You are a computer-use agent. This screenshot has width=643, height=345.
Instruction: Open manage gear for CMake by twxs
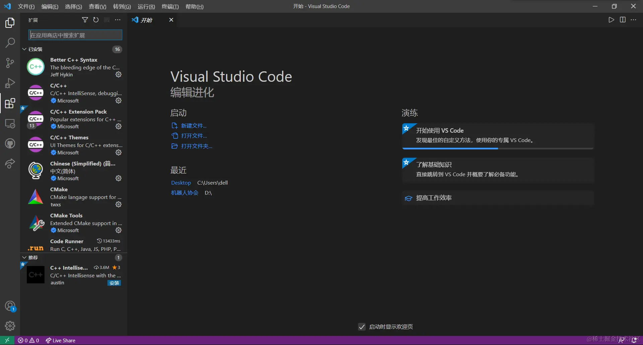[119, 204]
